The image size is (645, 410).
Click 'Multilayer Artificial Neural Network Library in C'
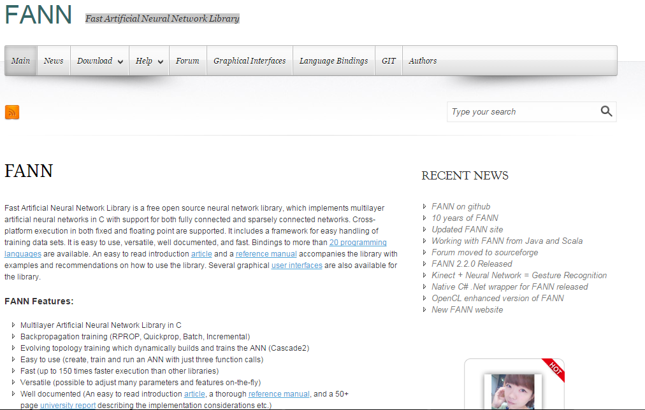(101, 325)
